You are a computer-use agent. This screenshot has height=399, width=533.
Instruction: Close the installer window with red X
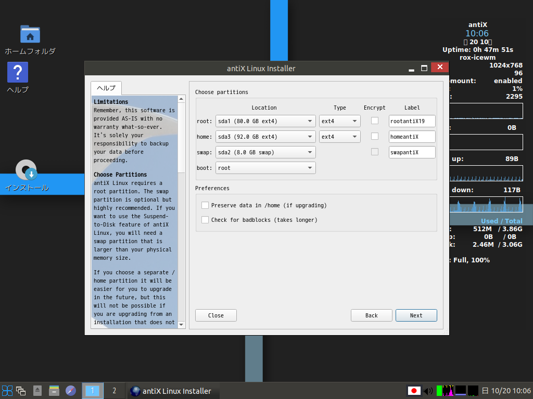click(440, 67)
